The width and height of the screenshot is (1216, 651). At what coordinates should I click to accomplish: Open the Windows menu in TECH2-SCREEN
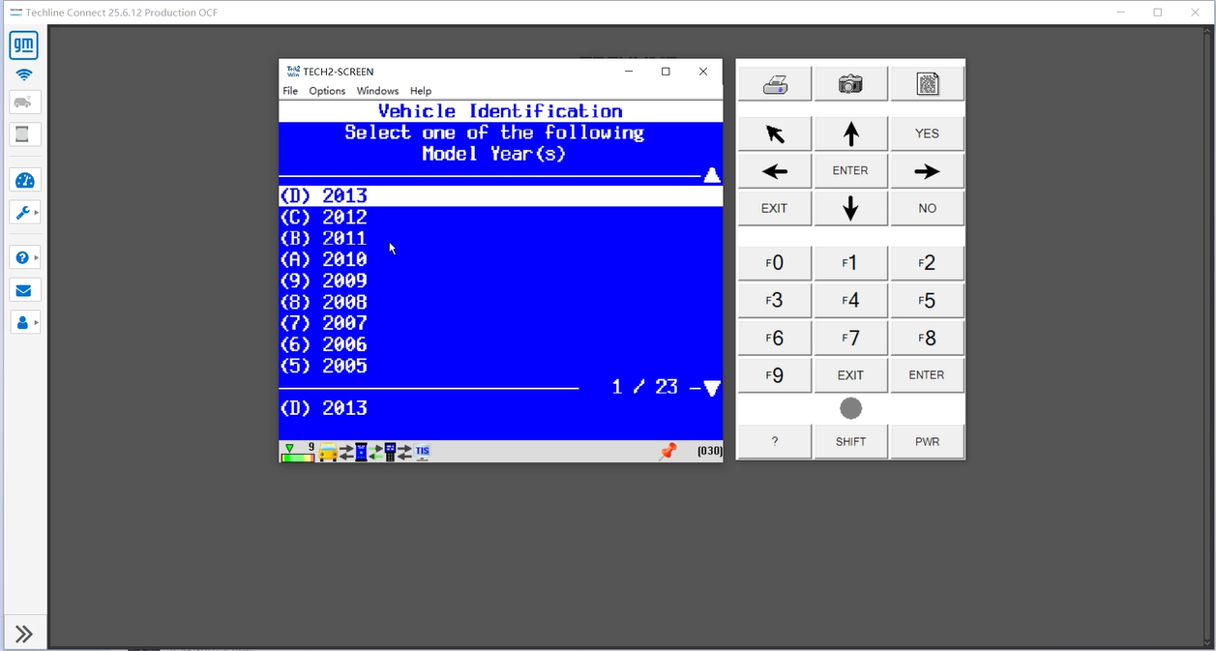(377, 91)
